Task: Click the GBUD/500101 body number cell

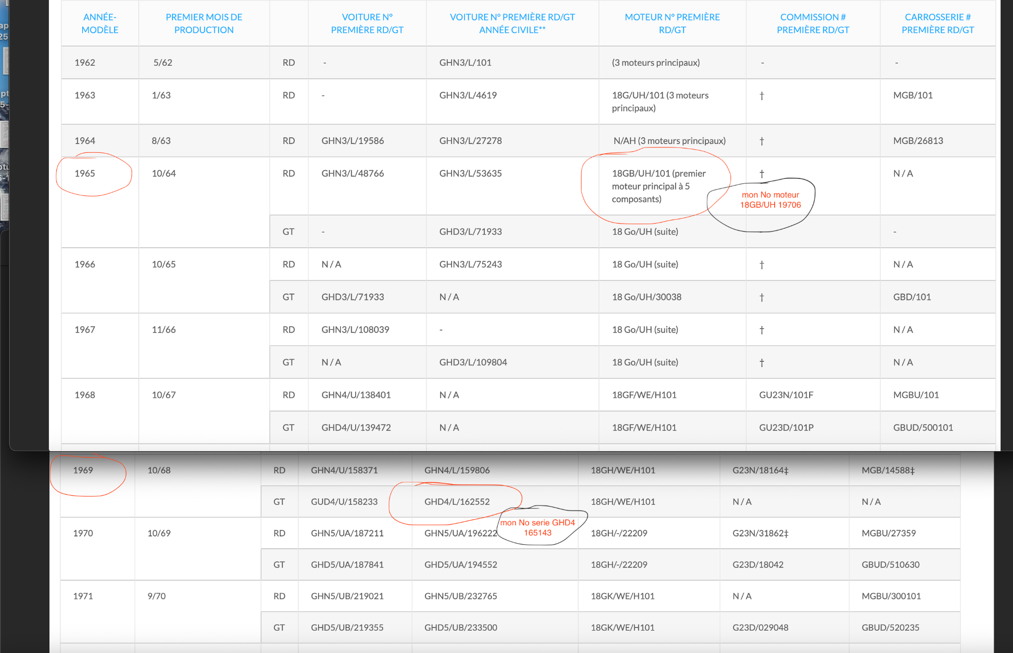Action: (922, 428)
